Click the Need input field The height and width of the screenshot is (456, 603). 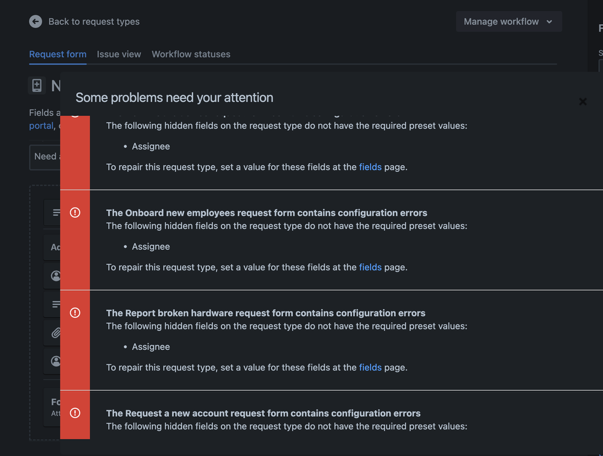[45, 157]
